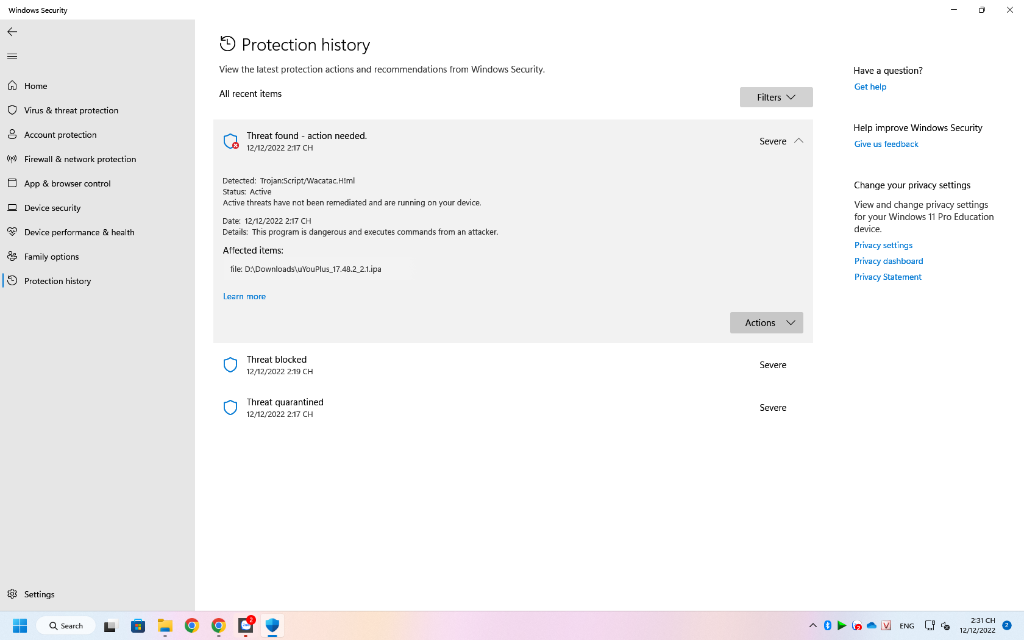Click the Protection history clock icon in sidebar

pyautogui.click(x=12, y=280)
